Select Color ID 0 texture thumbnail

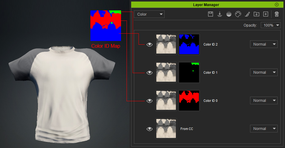tap(166, 101)
